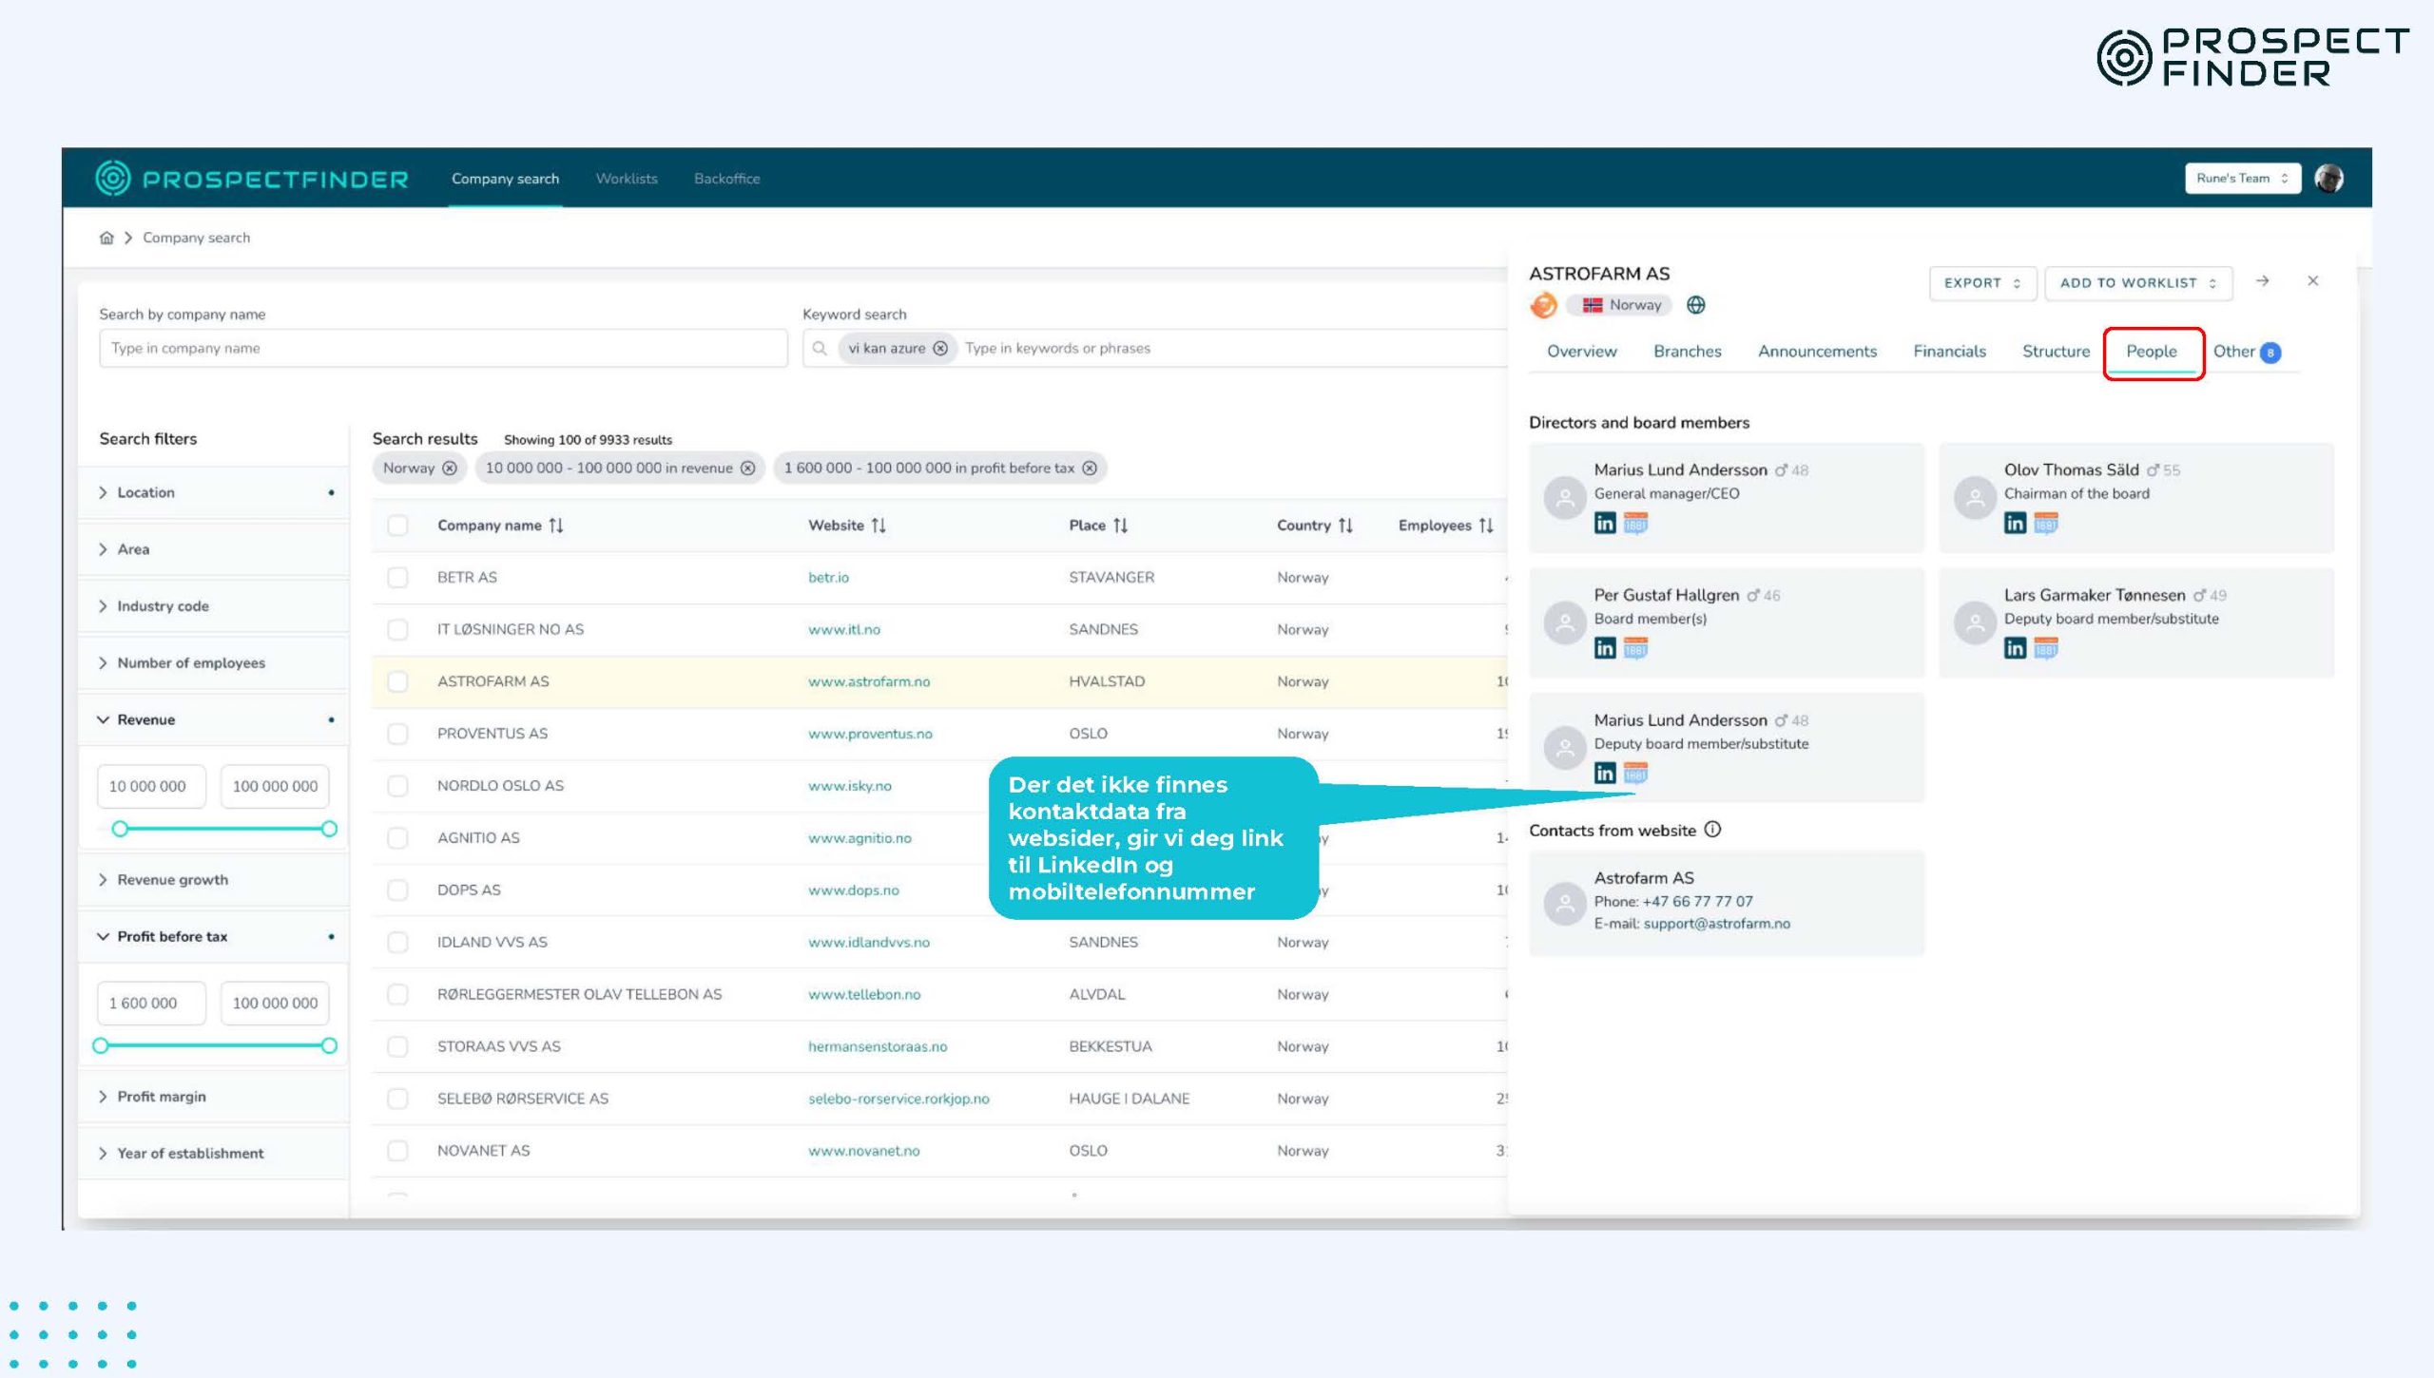
Task: Open the Worklists menu item
Action: (626, 179)
